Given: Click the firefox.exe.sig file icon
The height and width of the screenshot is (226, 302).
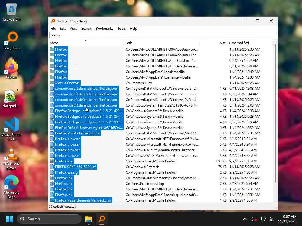Looking at the screenshot, I should (52, 172).
